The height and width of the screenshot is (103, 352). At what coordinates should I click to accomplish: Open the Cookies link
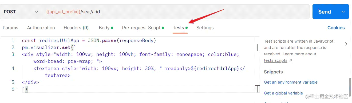(336, 28)
